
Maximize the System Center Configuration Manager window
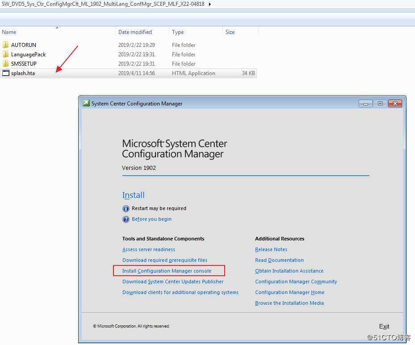coord(380,104)
